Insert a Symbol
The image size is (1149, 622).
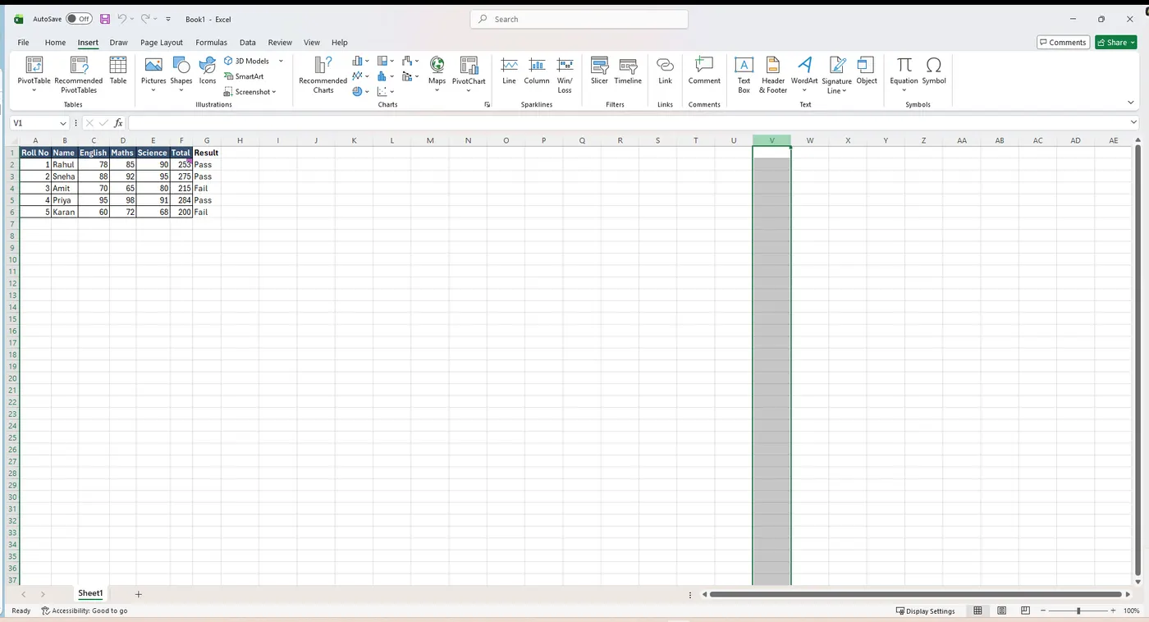click(x=934, y=71)
